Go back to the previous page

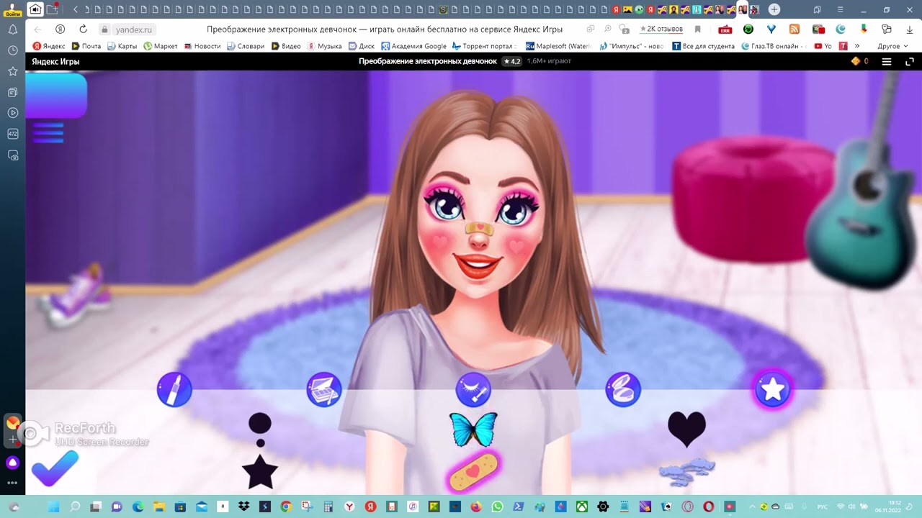37,29
